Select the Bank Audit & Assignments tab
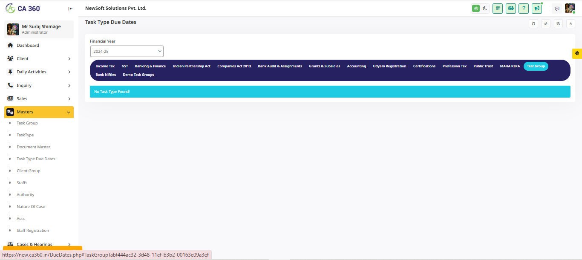This screenshot has height=260, width=582. coord(280,66)
